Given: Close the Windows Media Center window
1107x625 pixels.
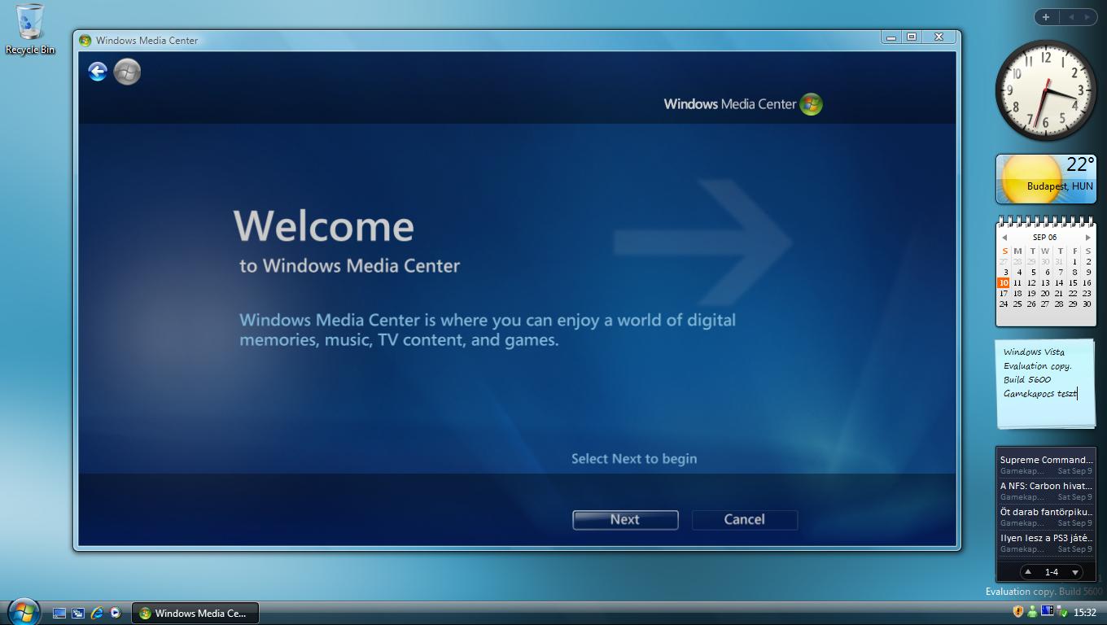Looking at the screenshot, I should click(939, 37).
